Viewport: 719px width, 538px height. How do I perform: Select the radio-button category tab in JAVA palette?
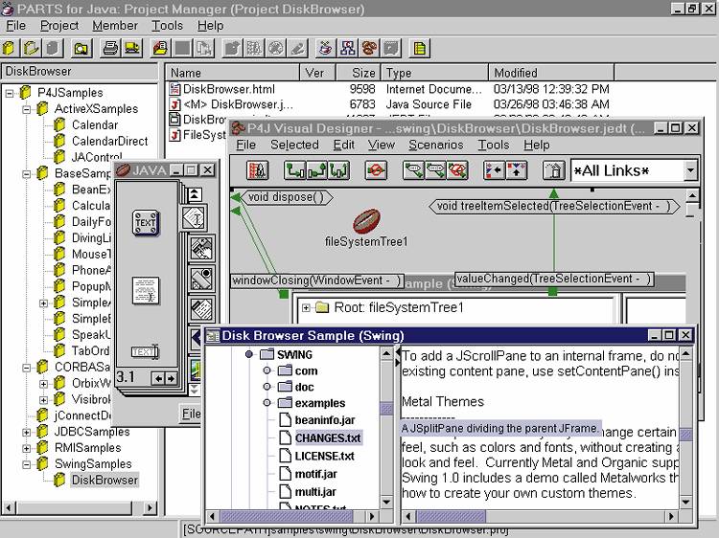tap(201, 279)
